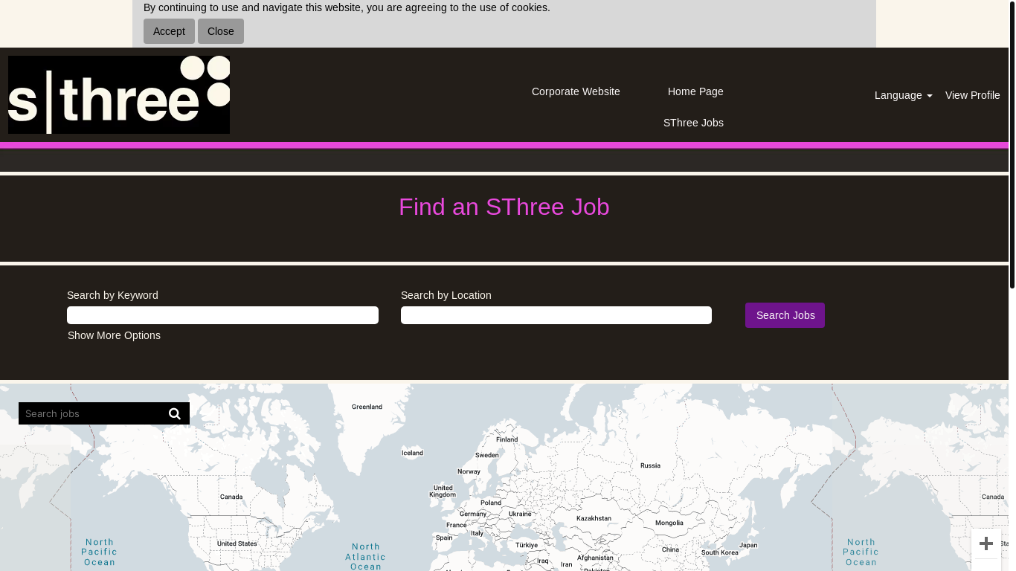This screenshot has width=1016, height=571.
Task: Click the SThree logo
Action: point(119,94)
